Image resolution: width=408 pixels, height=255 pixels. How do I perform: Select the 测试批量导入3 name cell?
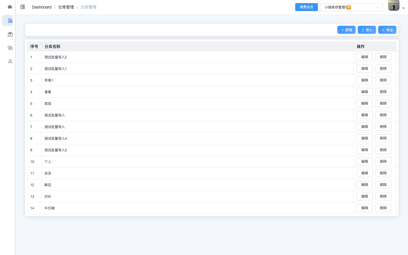197,150
